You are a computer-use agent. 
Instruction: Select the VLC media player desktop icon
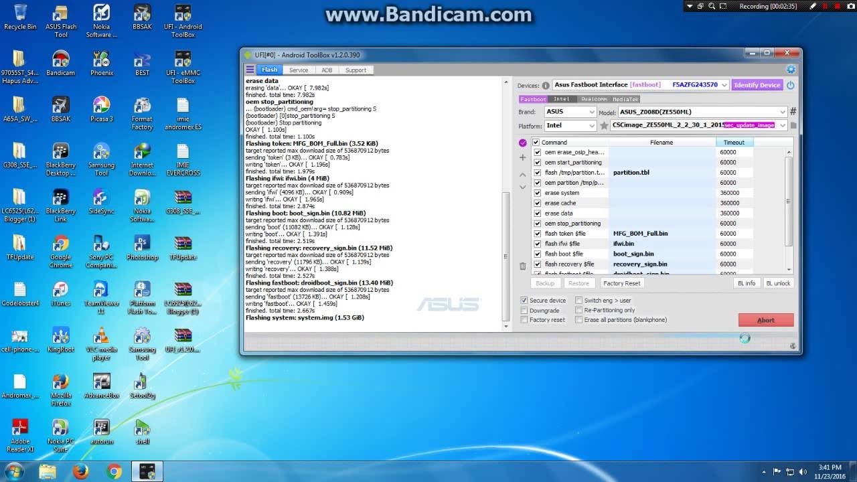pos(102,344)
